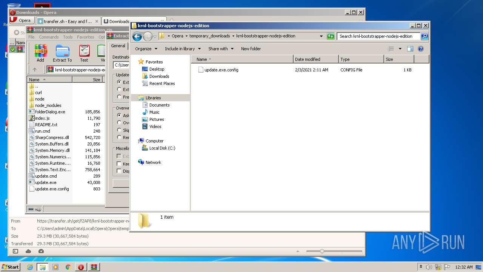Click the volume icon in system tray

[x=429, y=267]
